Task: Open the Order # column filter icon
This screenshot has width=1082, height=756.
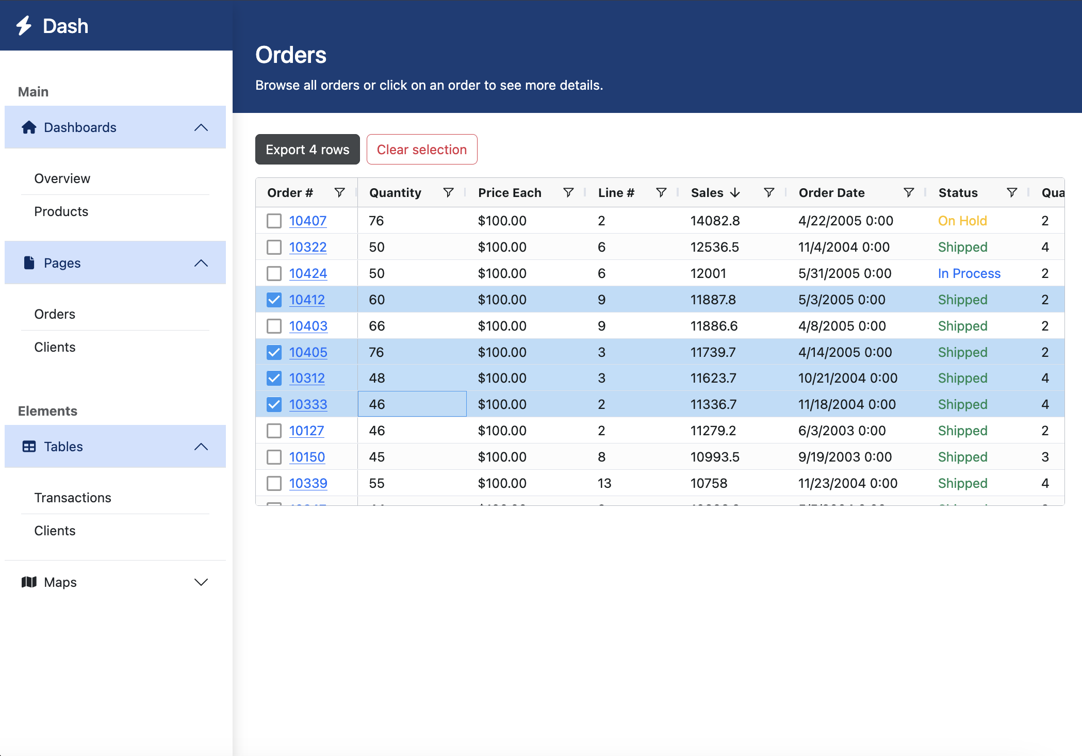Action: (339, 193)
